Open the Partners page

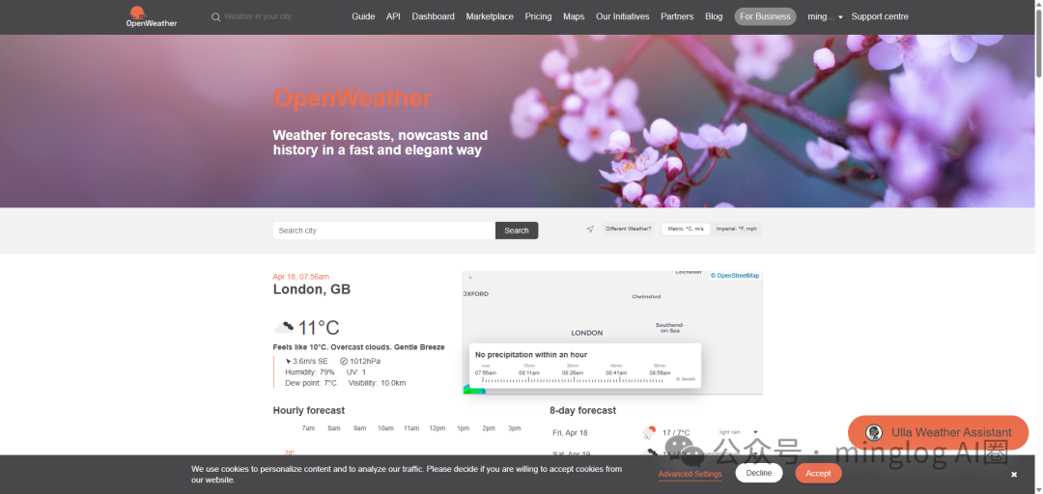(x=677, y=16)
